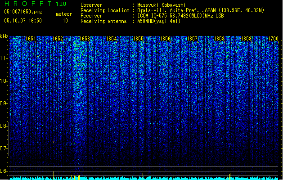The width and height of the screenshot is (283, 180).
Task: Click the kHz axis unit label
Action: (4, 36)
